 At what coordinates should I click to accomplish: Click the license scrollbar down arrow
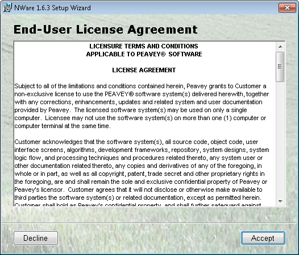[280, 201]
